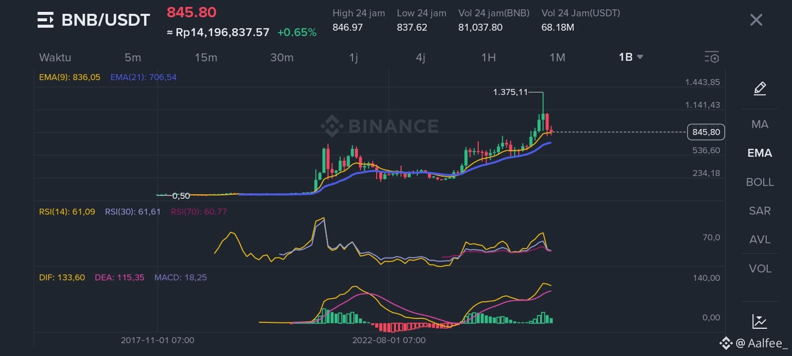Toggle the MA indicator
792x356 pixels.
pyautogui.click(x=760, y=124)
